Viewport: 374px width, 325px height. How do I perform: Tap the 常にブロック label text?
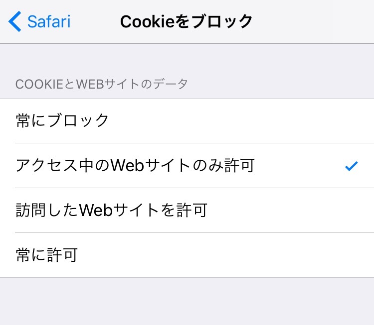62,121
